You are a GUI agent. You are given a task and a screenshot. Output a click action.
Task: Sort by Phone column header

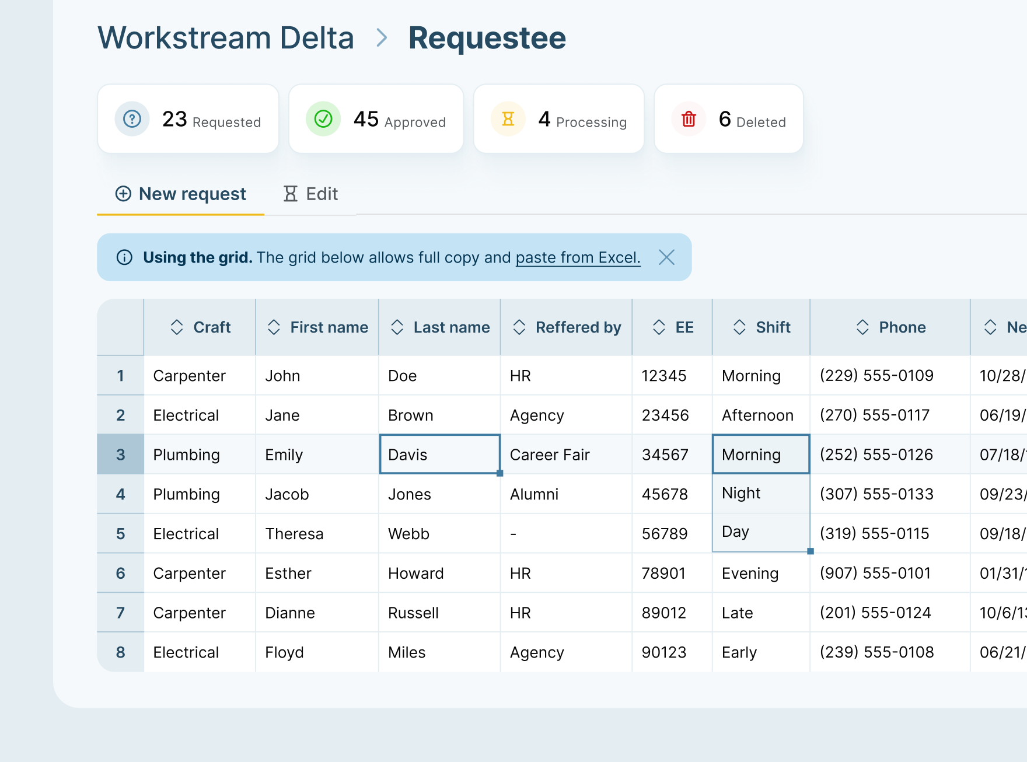click(862, 327)
